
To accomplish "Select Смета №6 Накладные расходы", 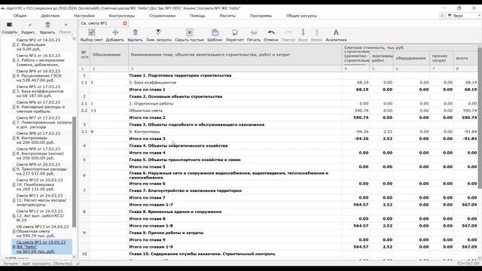I will [x=42, y=107].
